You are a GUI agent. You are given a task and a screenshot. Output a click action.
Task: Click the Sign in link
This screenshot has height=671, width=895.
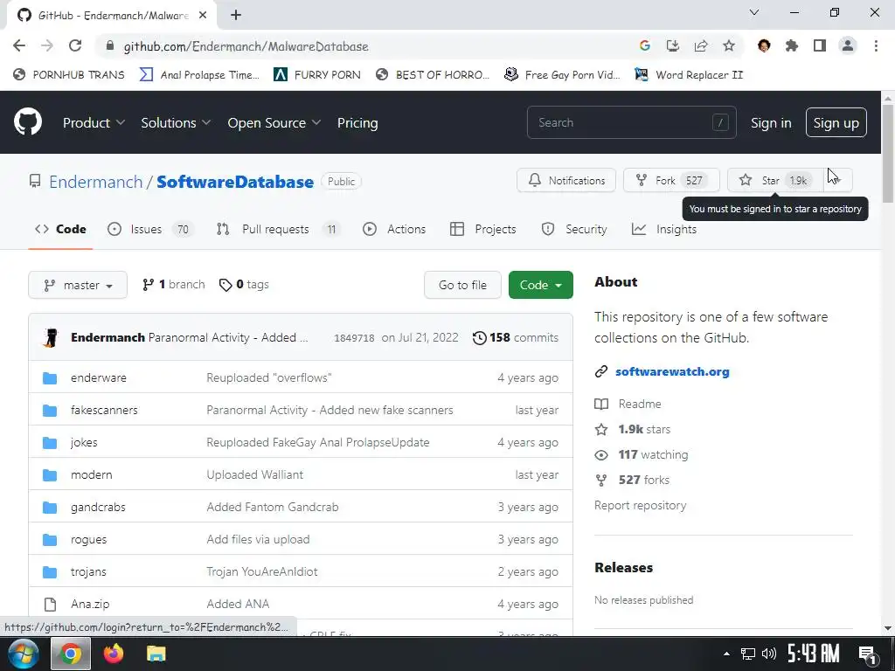[x=771, y=122]
